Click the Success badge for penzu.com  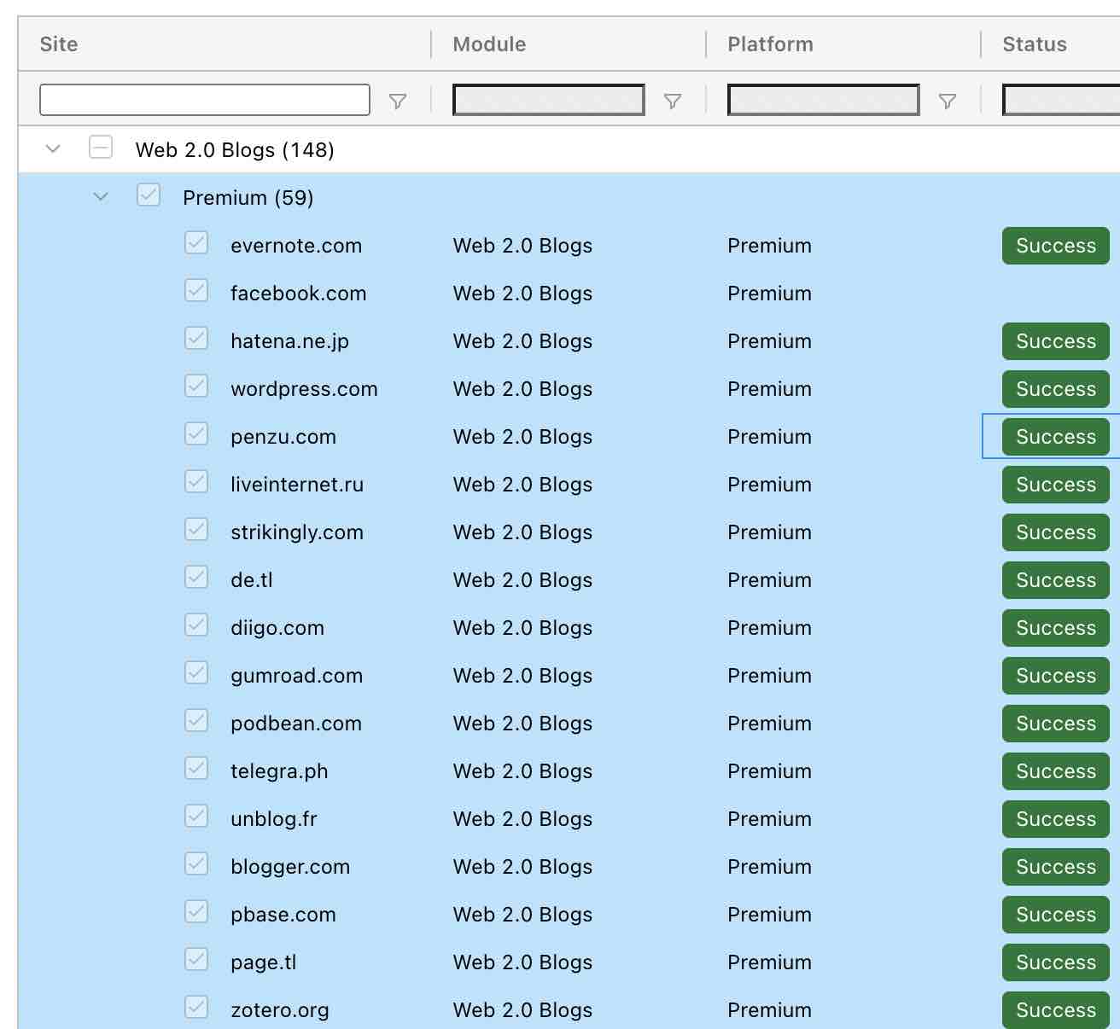[x=1054, y=436]
